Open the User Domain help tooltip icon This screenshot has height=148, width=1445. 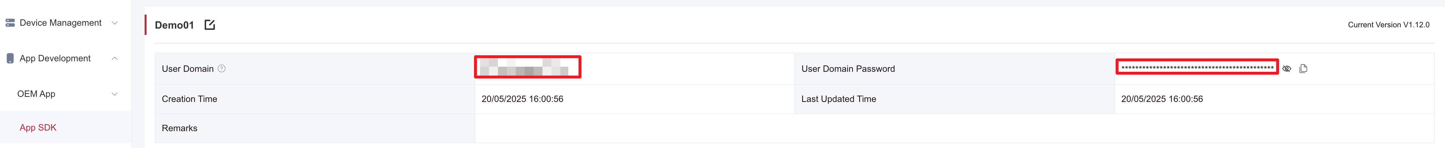point(222,69)
